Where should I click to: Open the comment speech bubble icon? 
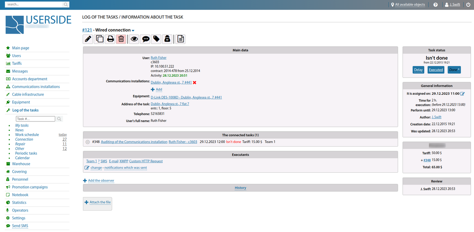[x=146, y=39]
